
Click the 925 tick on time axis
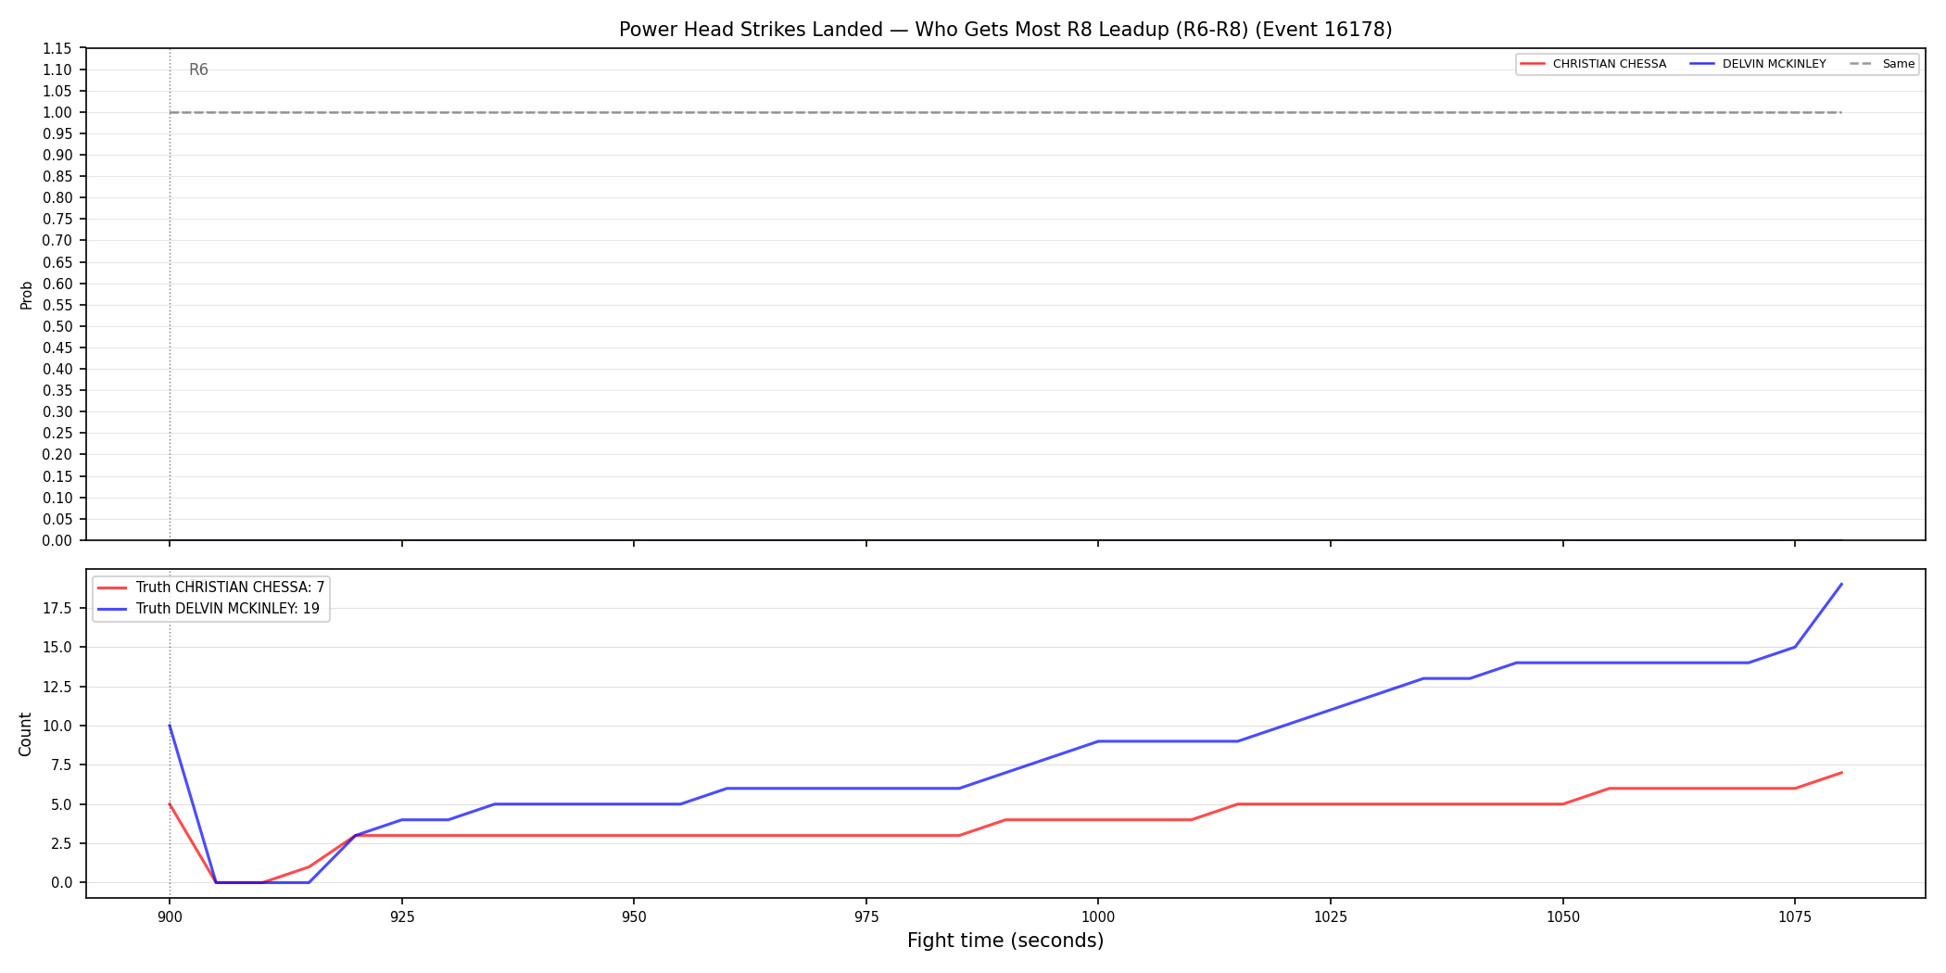[x=401, y=917]
